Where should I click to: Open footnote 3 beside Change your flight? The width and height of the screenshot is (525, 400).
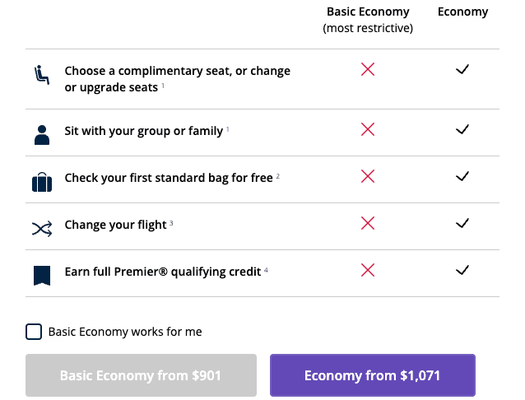click(171, 223)
